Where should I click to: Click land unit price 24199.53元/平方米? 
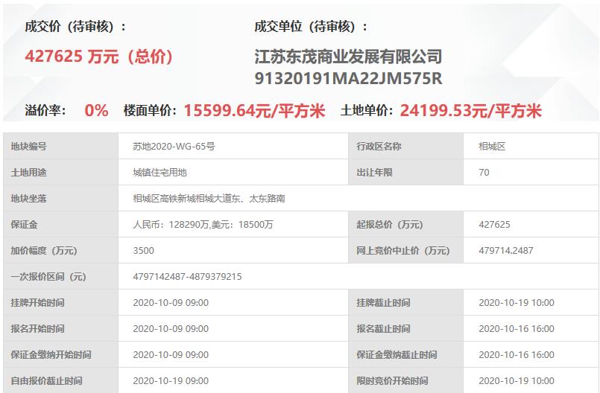(x=470, y=111)
